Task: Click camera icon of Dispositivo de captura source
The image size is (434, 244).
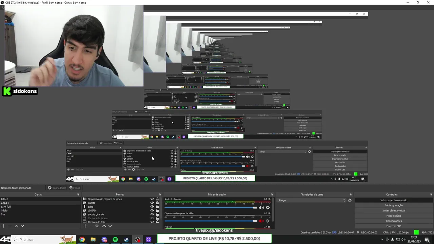Action: tap(84, 199)
